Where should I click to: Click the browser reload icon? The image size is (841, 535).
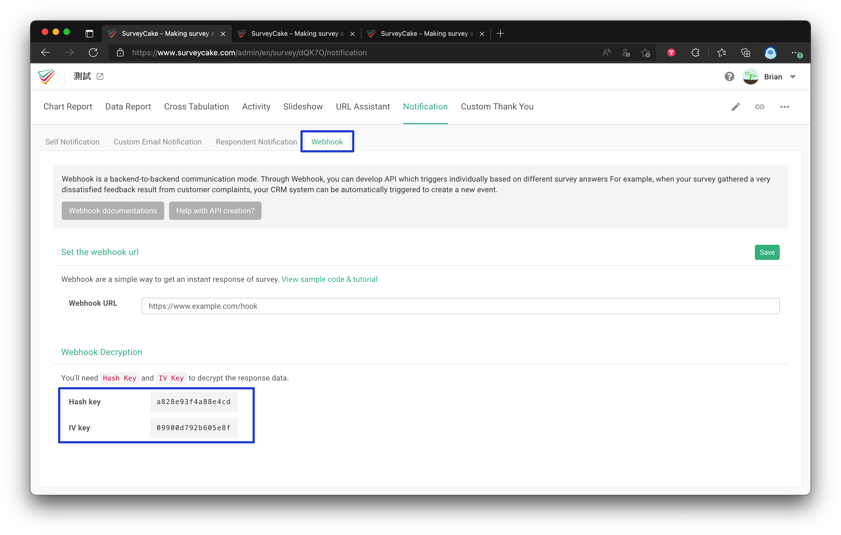click(93, 52)
